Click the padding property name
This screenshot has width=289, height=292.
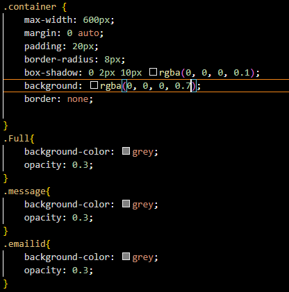pos(42,46)
